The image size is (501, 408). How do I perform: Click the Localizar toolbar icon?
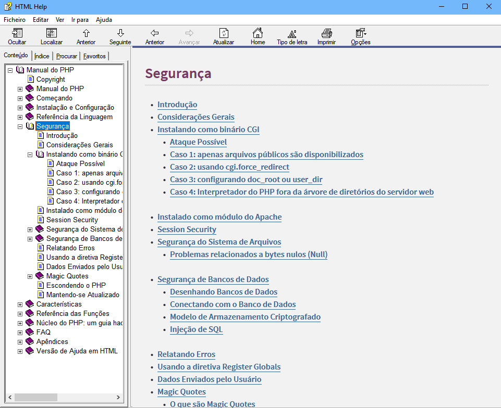(x=51, y=33)
